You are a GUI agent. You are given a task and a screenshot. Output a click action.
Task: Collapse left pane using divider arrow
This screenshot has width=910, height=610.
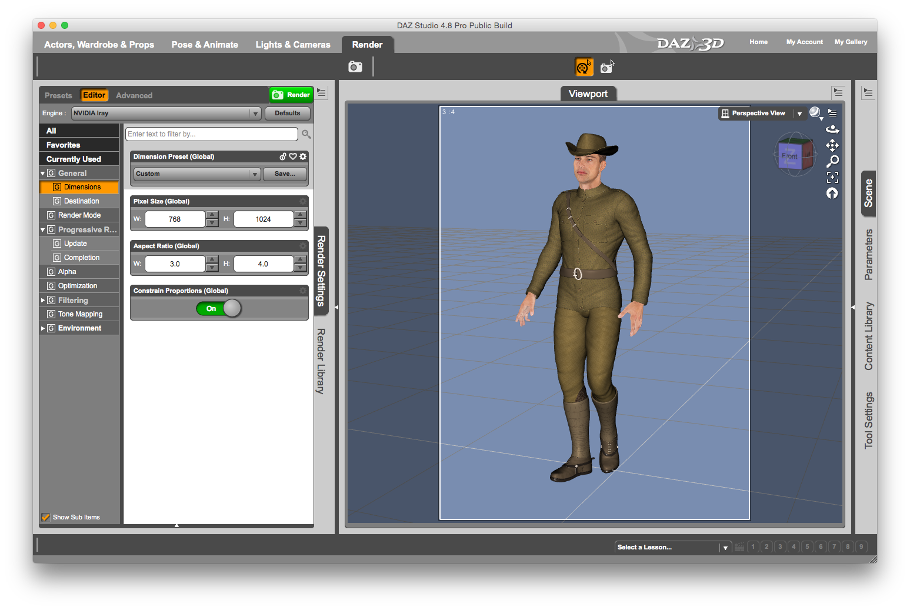[x=336, y=307]
